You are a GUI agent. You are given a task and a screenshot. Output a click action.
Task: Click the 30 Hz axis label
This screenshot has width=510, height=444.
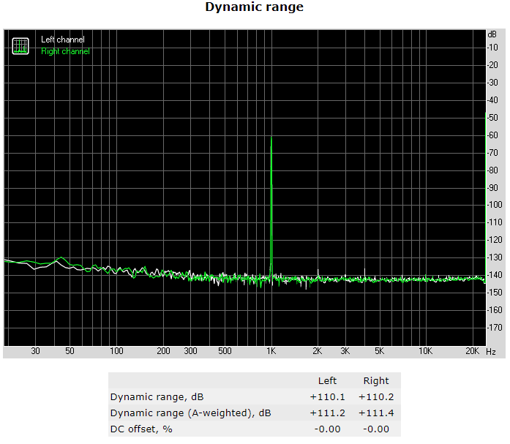coord(35,351)
